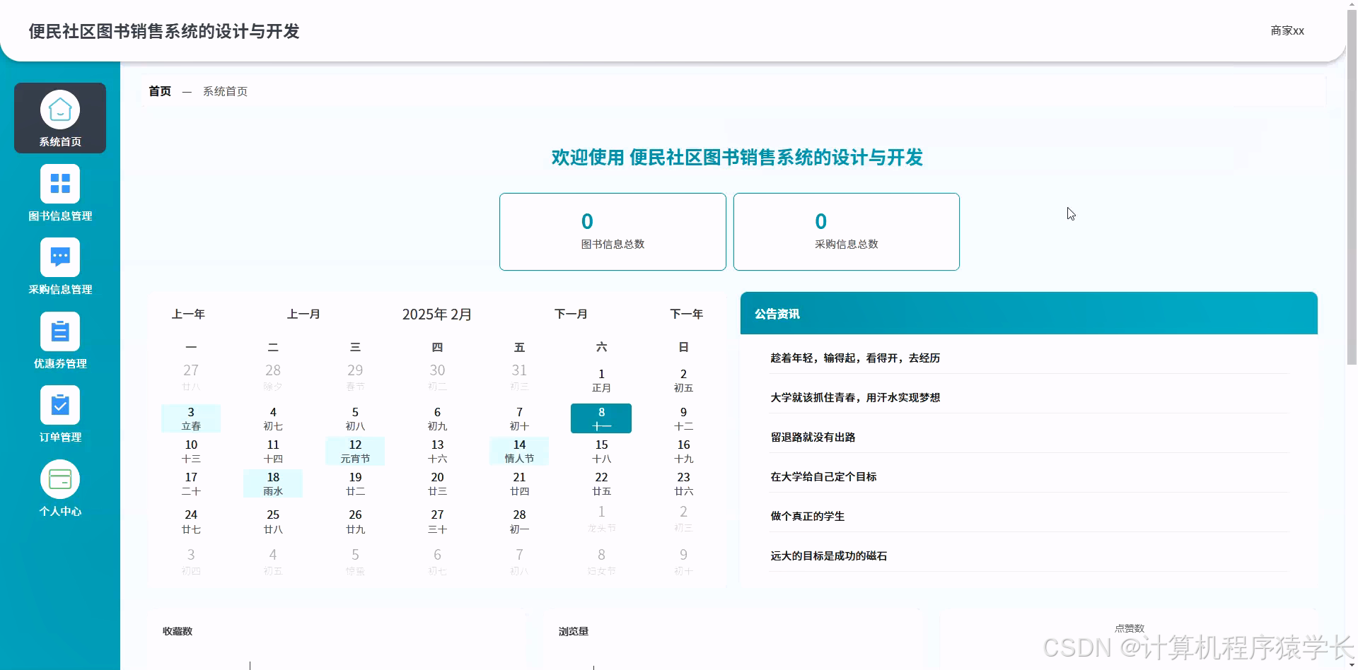
Task: Open notice 做个真正的学生
Action: 807,517
